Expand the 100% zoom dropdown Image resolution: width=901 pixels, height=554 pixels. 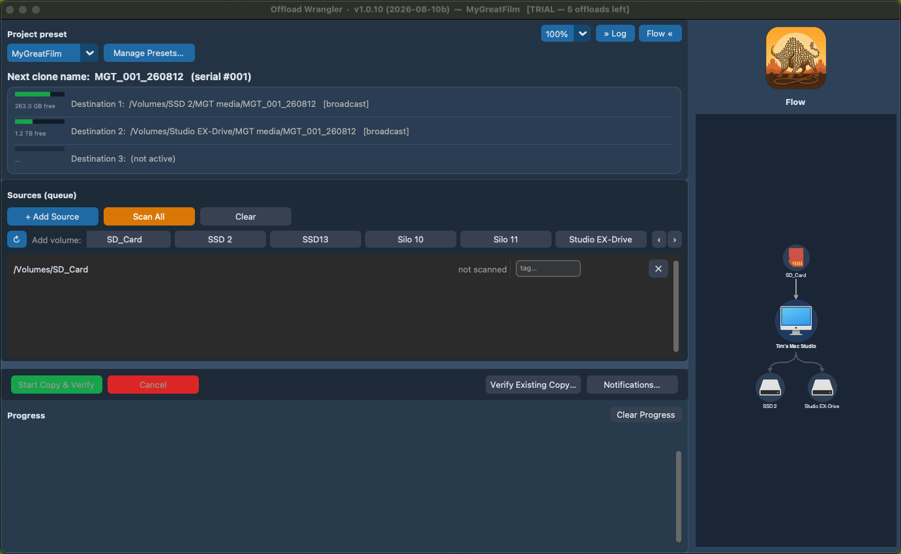(x=582, y=33)
